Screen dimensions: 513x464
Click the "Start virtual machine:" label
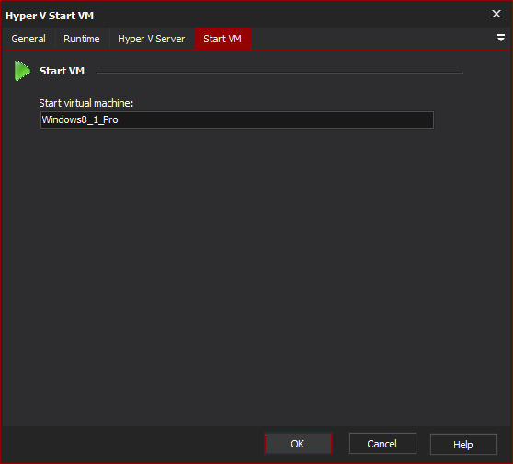click(86, 103)
